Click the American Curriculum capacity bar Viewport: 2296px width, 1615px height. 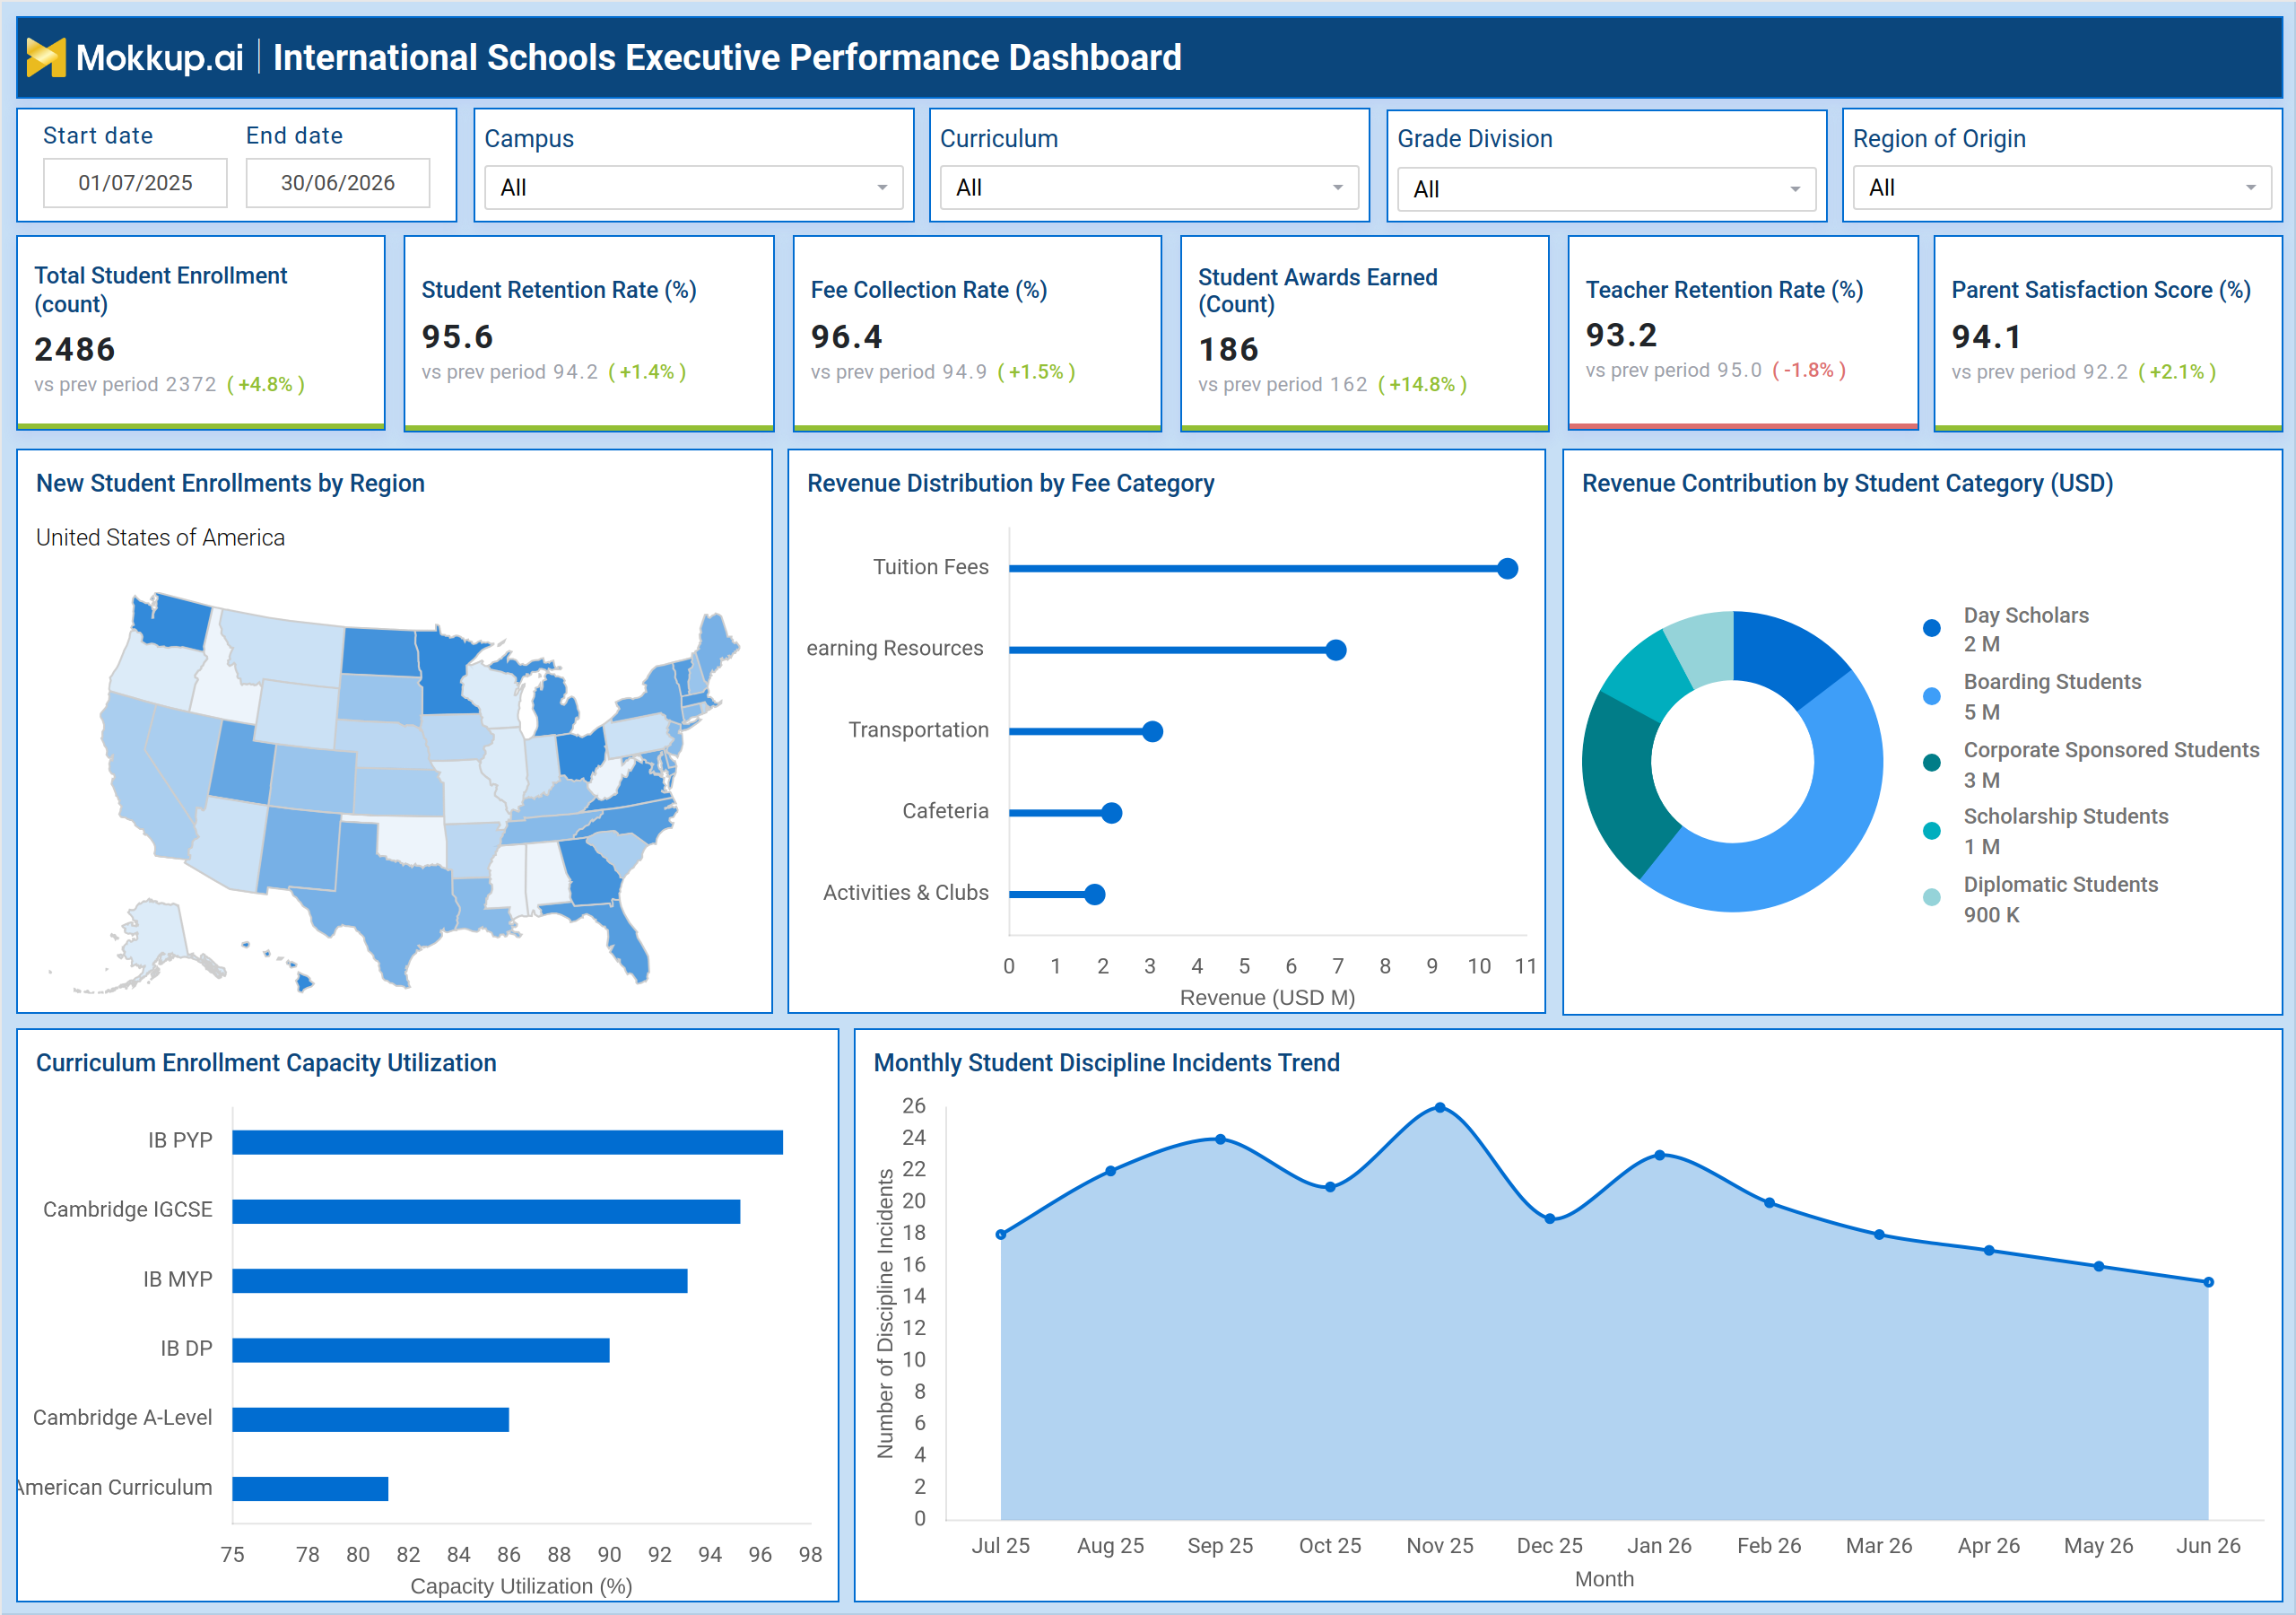pyautogui.click(x=310, y=1488)
